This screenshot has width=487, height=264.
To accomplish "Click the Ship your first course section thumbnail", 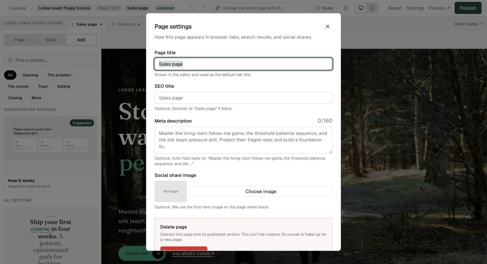I will pos(51,236).
